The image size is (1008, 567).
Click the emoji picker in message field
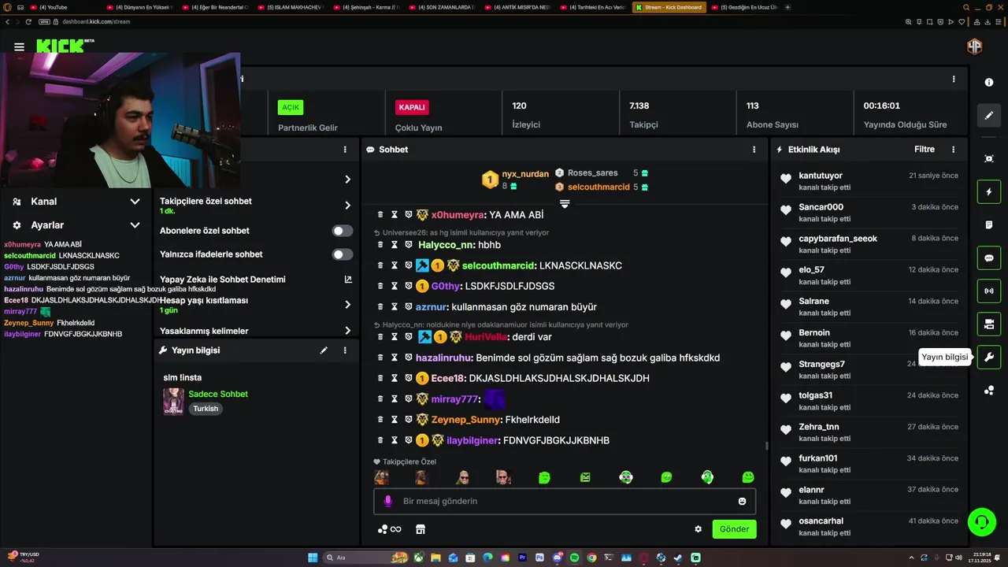(742, 502)
